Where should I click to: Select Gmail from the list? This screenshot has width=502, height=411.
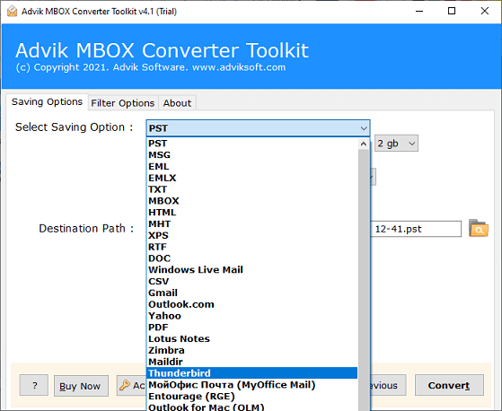pyautogui.click(x=252, y=293)
